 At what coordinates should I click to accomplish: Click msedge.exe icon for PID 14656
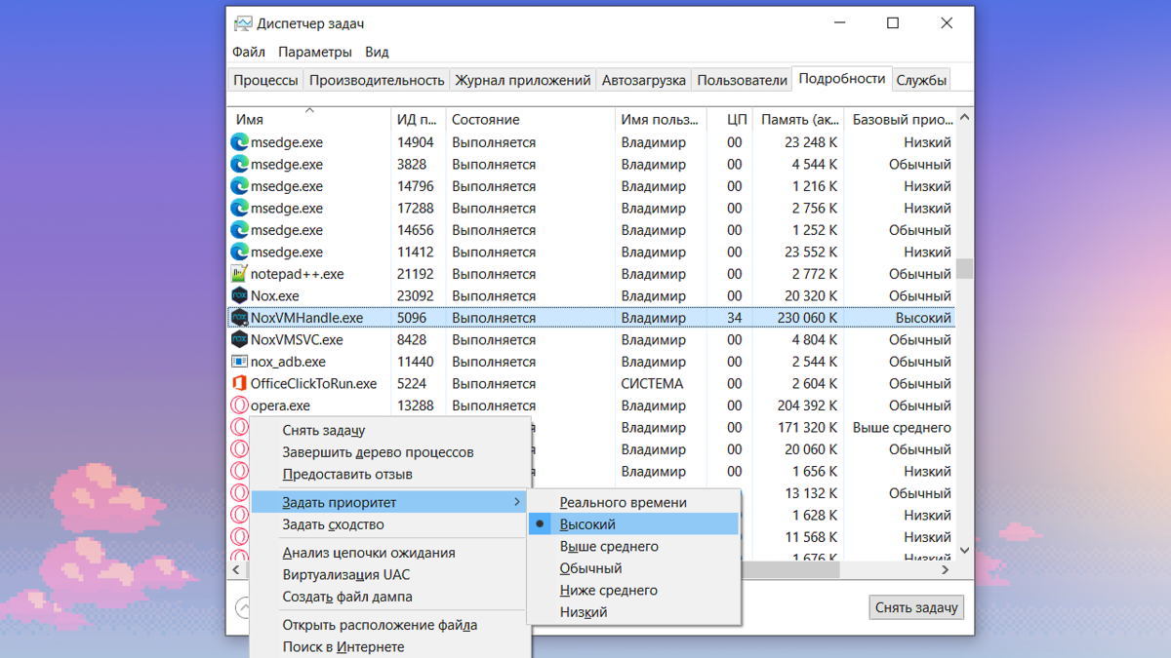click(x=239, y=230)
